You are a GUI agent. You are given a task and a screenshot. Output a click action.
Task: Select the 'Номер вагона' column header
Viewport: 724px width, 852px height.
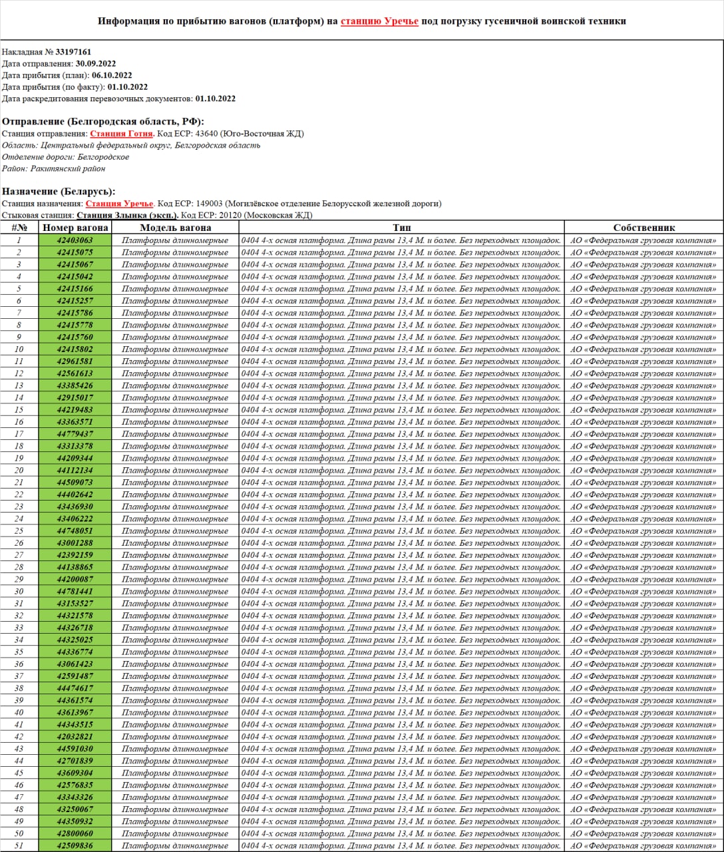tap(75, 228)
